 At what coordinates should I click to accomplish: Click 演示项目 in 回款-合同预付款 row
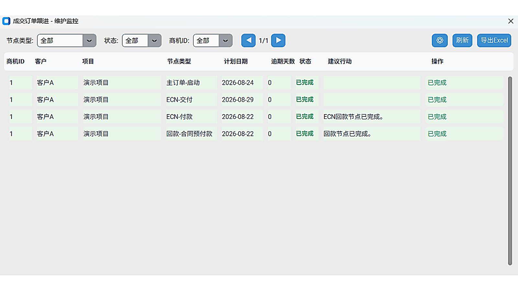click(96, 134)
